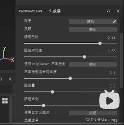
Task: Close the Properties 生成器 panel
Action: (118, 11)
